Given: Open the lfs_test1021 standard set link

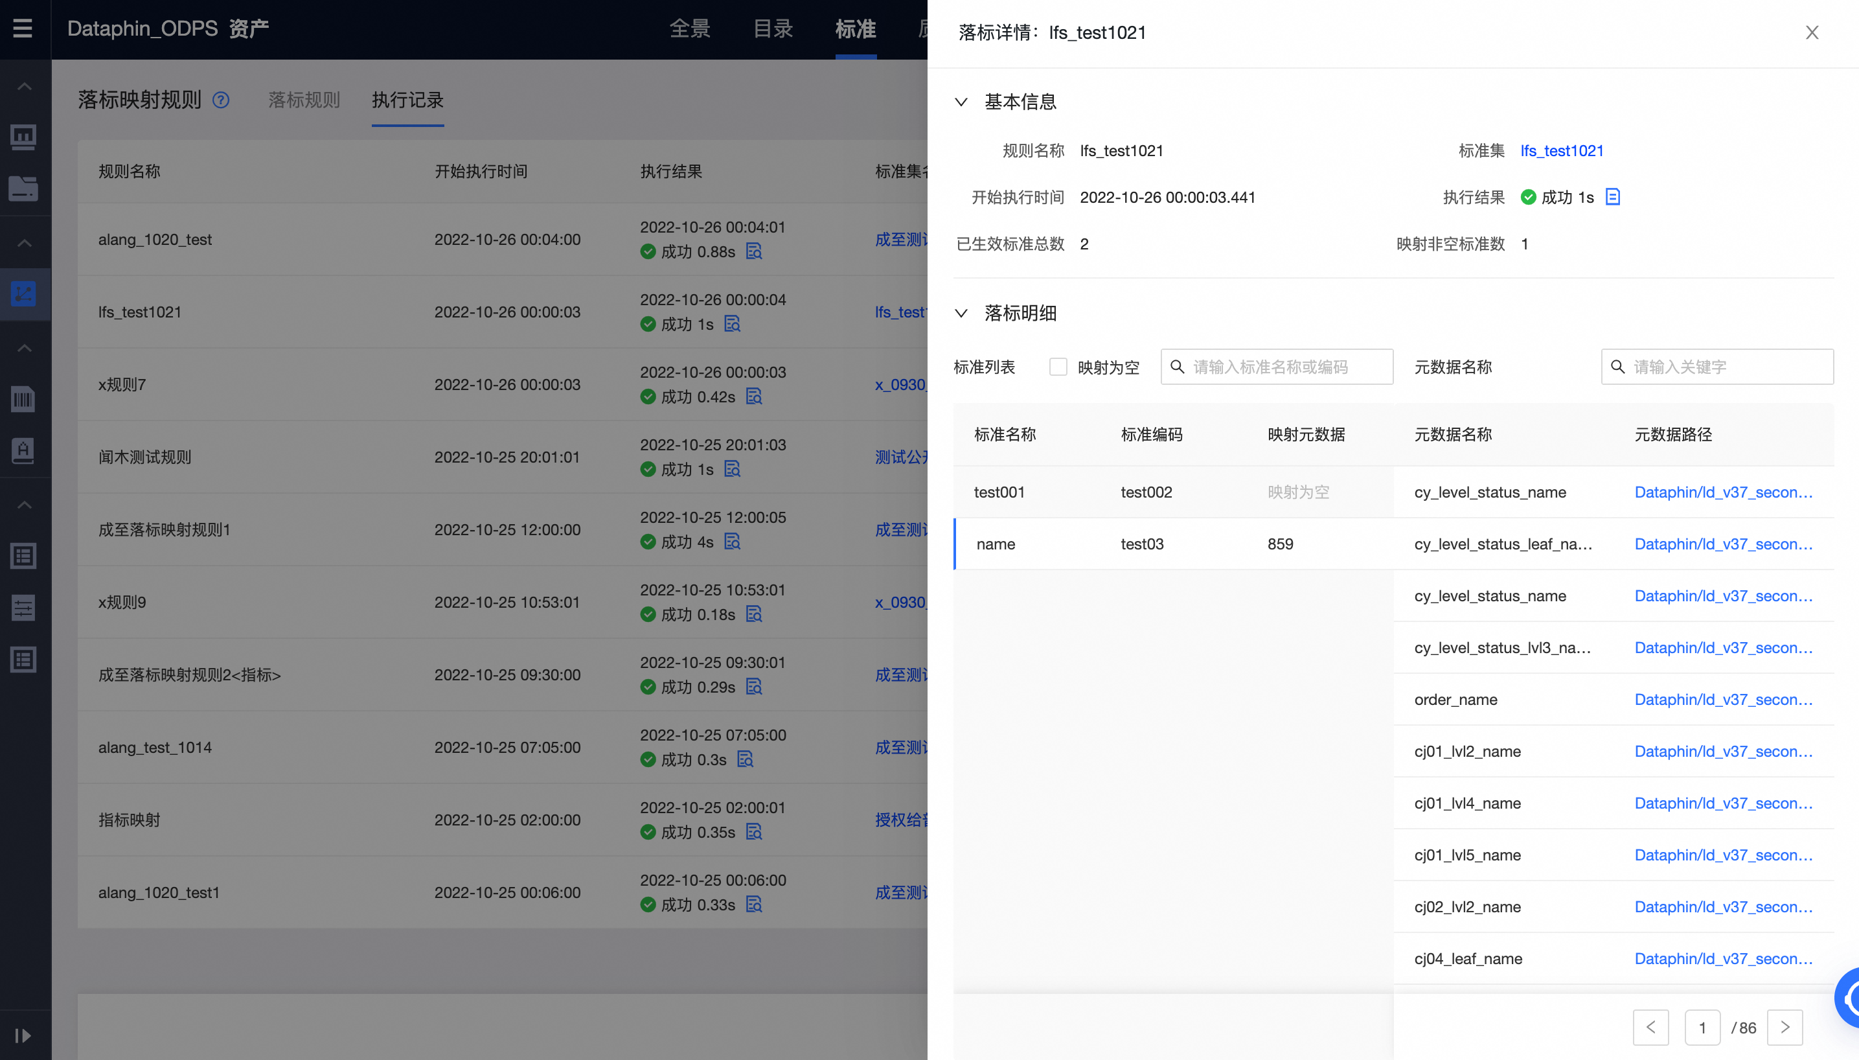Looking at the screenshot, I should click(x=1562, y=150).
